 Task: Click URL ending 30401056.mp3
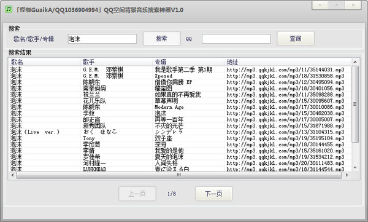tap(285, 89)
